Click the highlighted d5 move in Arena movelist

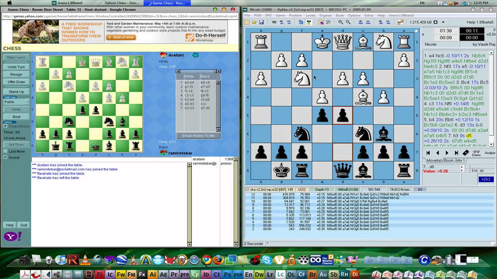(x=469, y=136)
